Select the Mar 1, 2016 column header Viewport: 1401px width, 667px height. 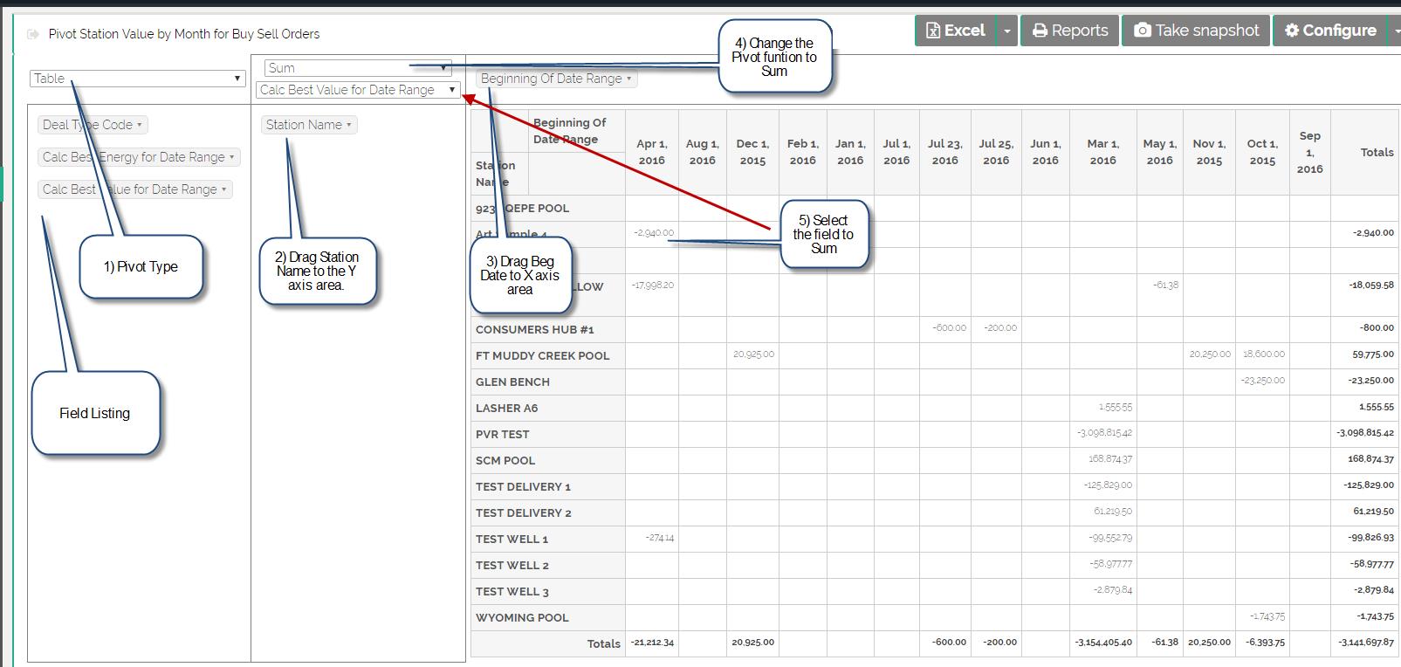(1102, 152)
